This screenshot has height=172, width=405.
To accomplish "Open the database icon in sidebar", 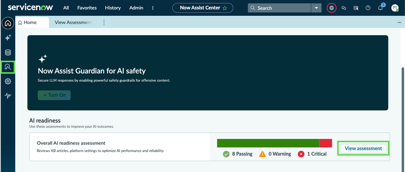I will pyautogui.click(x=8, y=53).
